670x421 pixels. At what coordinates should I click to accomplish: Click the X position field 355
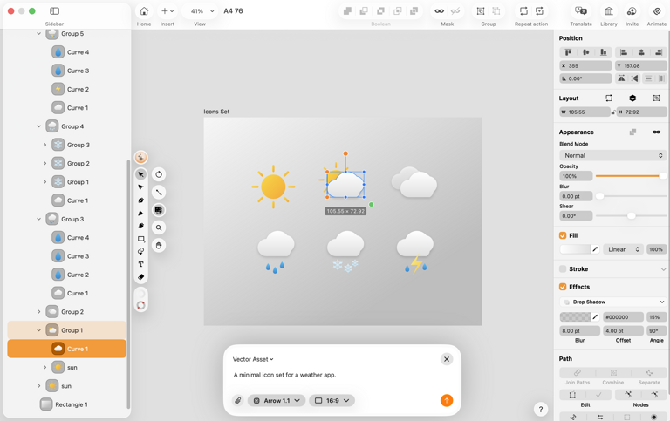click(x=585, y=65)
